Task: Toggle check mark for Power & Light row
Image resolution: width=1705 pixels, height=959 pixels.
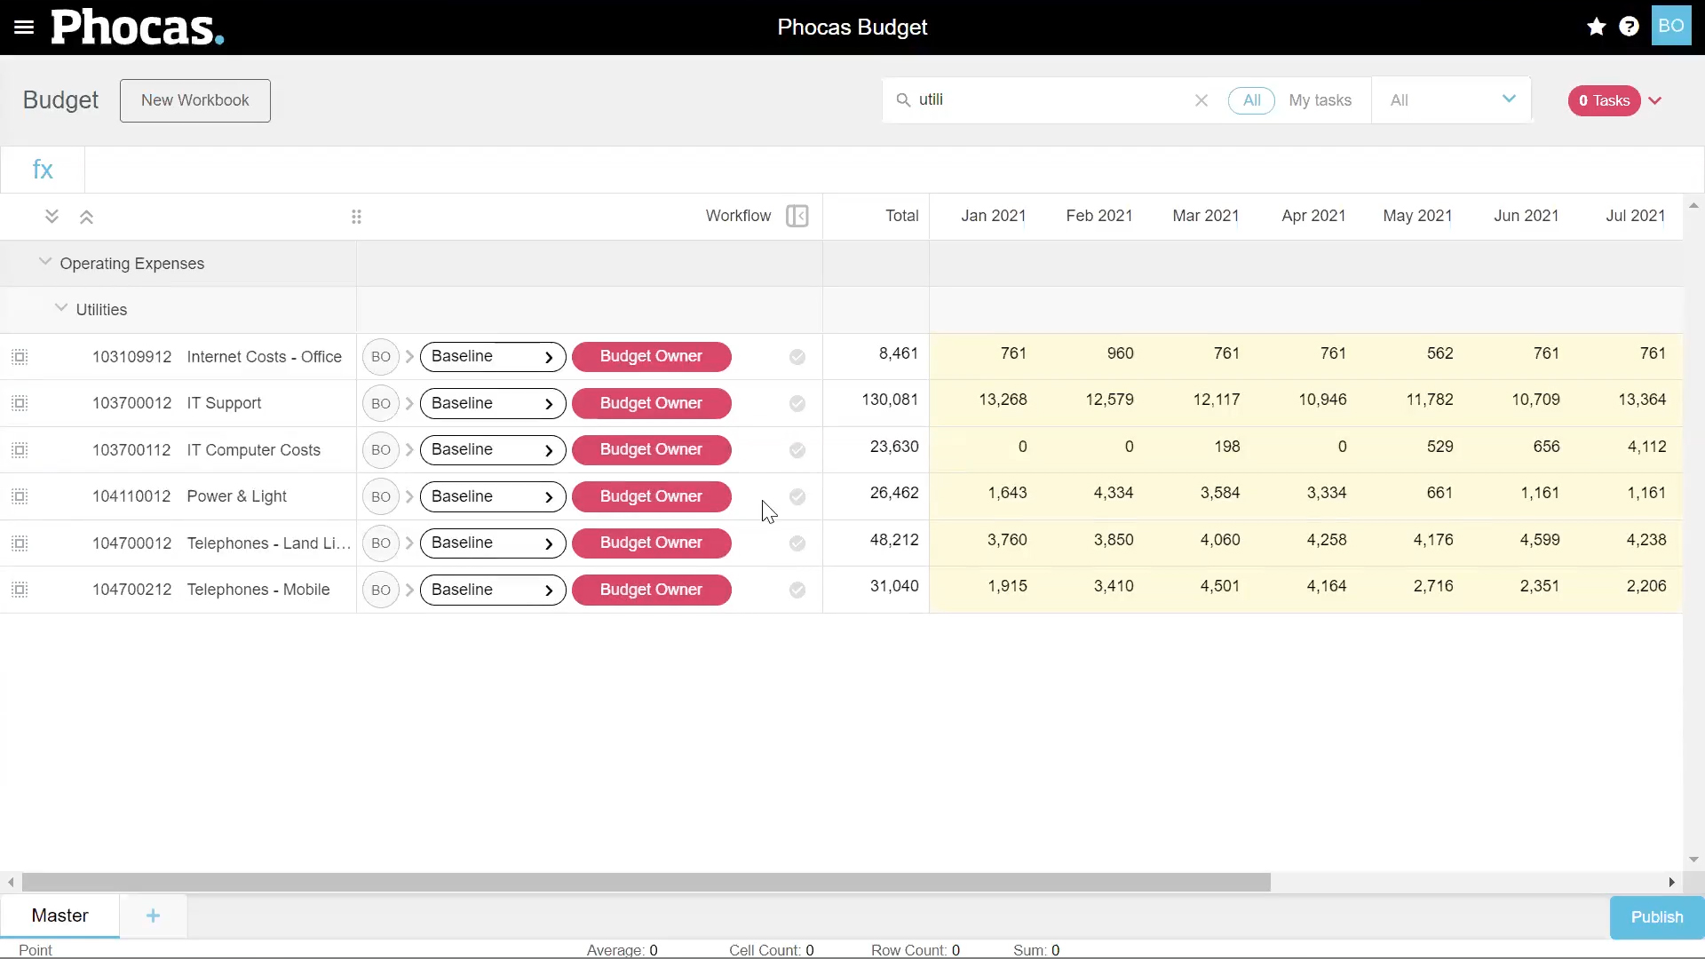Action: click(x=797, y=497)
